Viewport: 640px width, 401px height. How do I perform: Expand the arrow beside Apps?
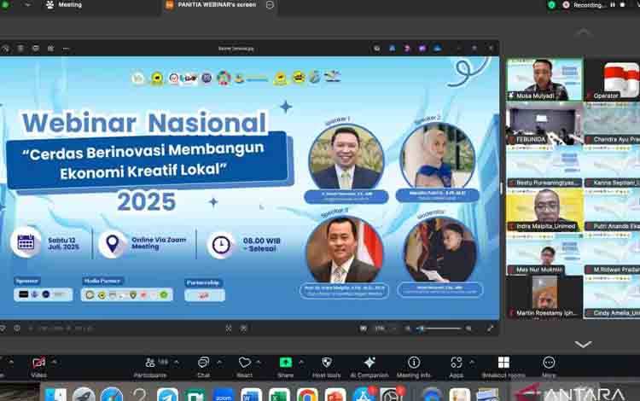[x=472, y=362]
